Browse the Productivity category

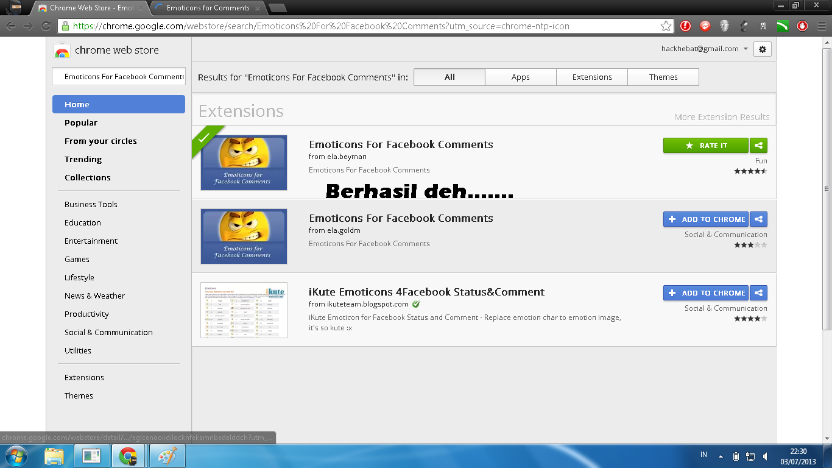[x=86, y=314]
